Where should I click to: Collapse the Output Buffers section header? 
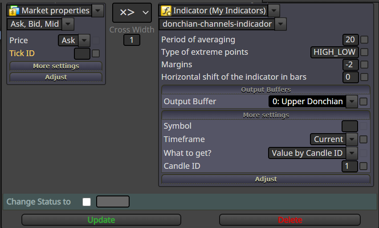click(x=266, y=90)
